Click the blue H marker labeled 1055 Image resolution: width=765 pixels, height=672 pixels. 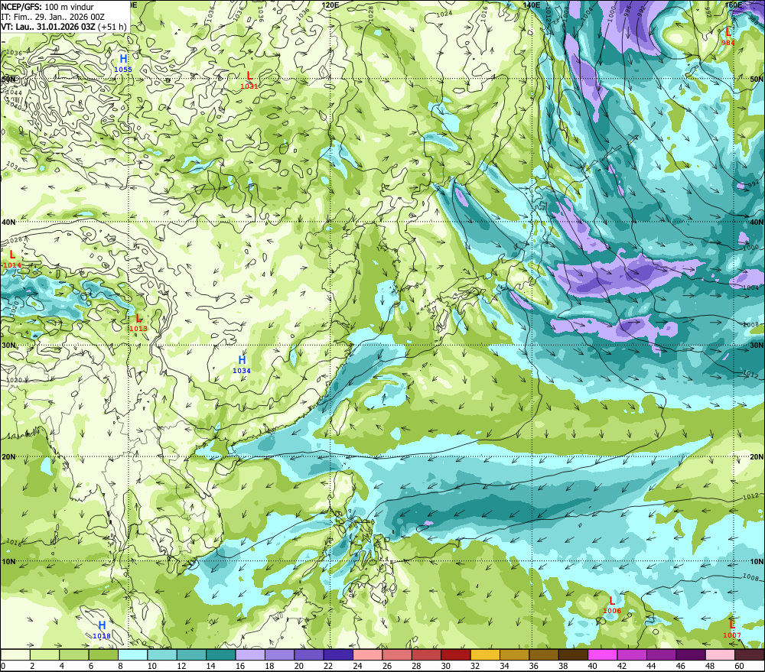pyautogui.click(x=123, y=59)
